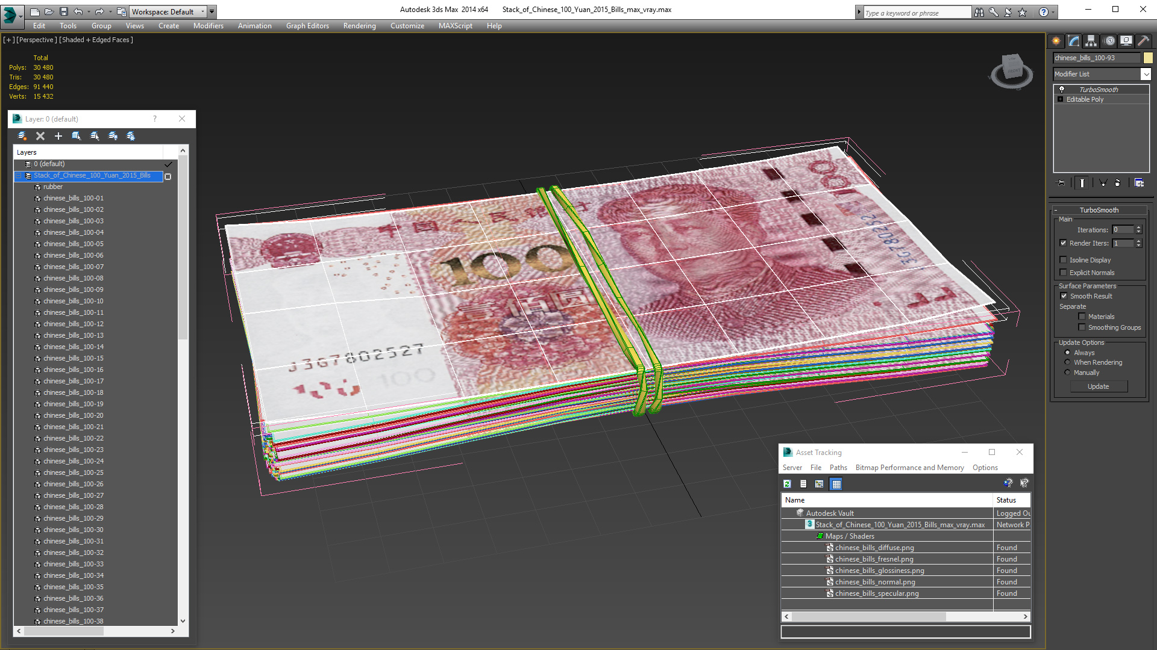
Task: Click the Create New Layer icon in Layer dialog
Action: coord(22,136)
